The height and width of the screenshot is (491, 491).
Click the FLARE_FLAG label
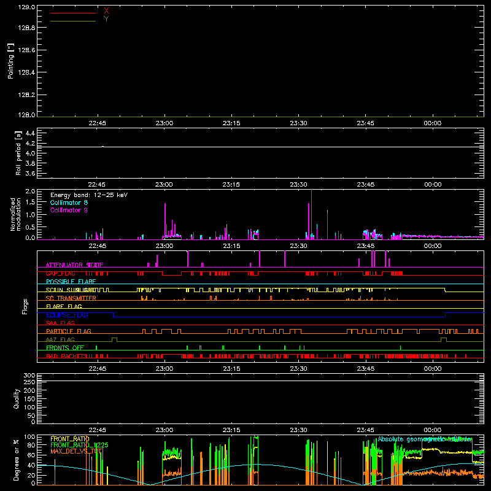(x=64, y=306)
